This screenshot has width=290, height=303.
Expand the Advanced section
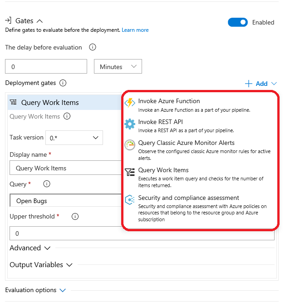click(30, 248)
